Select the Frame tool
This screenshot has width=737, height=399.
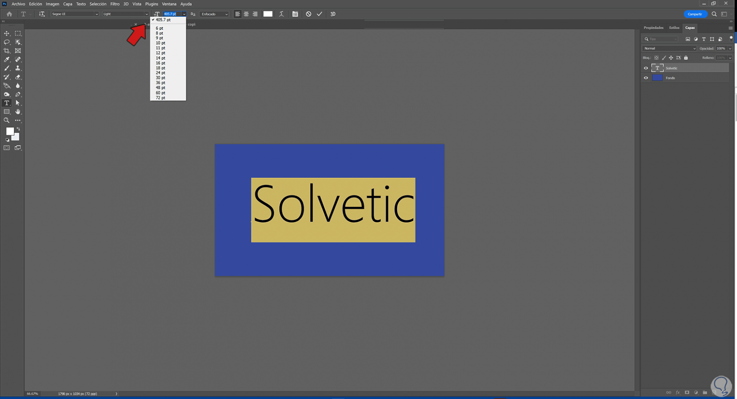18,51
